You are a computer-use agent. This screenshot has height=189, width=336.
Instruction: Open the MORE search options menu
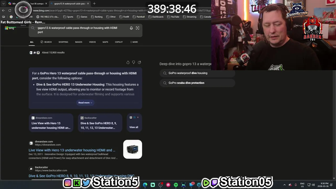pyautogui.click(x=134, y=42)
